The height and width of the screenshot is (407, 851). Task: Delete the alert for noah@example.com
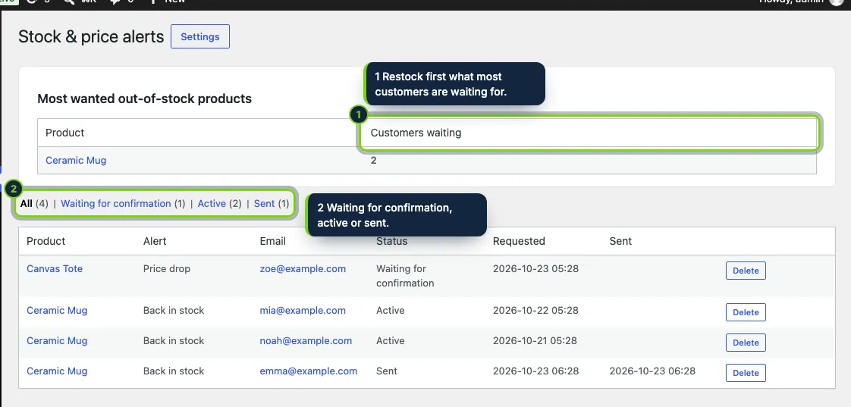(746, 343)
